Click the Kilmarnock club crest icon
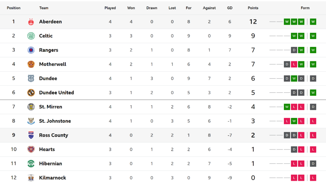This screenshot has width=326, height=183. (31, 178)
